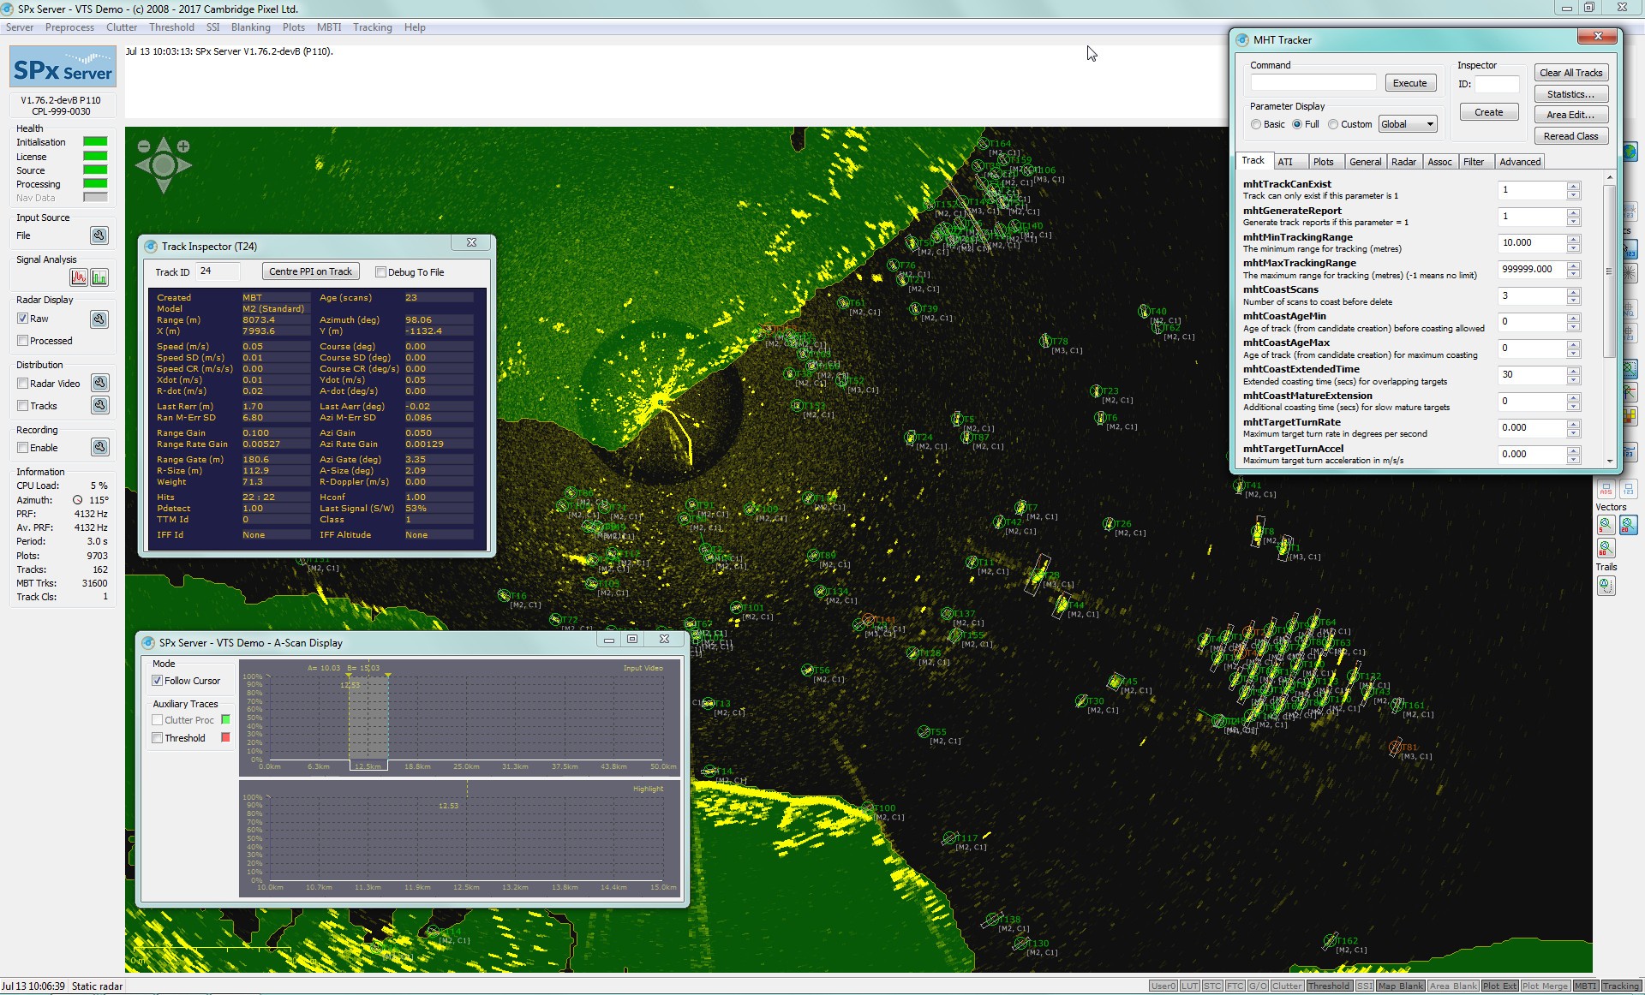This screenshot has width=1645, height=995.
Task: Open the green histogram signal analysis icon
Action: pos(99,277)
